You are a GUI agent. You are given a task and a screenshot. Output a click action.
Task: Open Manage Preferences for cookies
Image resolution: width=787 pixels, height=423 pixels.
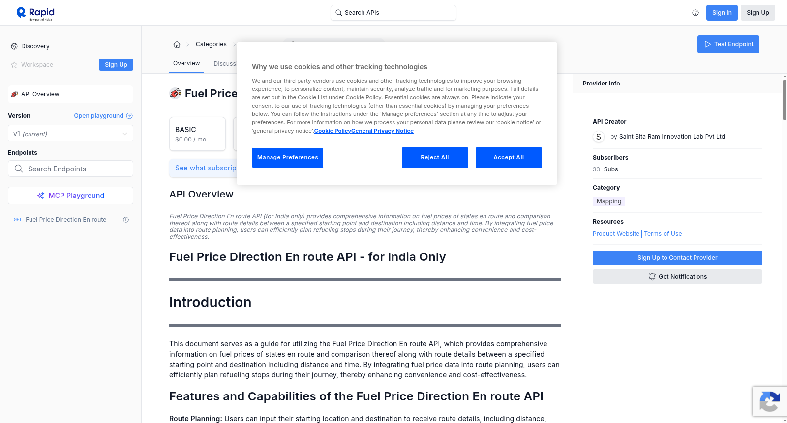click(x=288, y=158)
